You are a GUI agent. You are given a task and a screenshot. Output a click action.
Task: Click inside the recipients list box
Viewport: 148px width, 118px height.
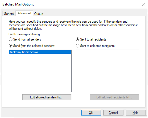(107, 71)
